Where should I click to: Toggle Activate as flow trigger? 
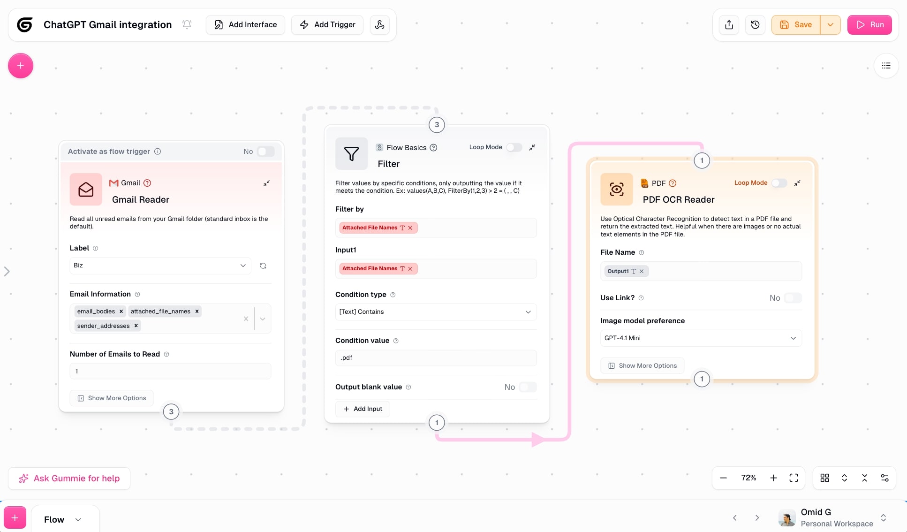pos(265,152)
